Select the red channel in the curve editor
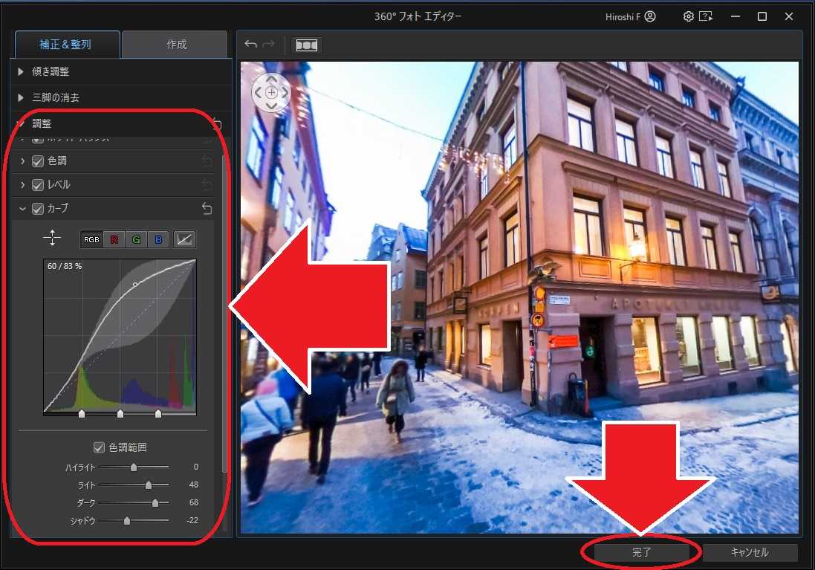Image resolution: width=815 pixels, height=570 pixels. [x=114, y=239]
